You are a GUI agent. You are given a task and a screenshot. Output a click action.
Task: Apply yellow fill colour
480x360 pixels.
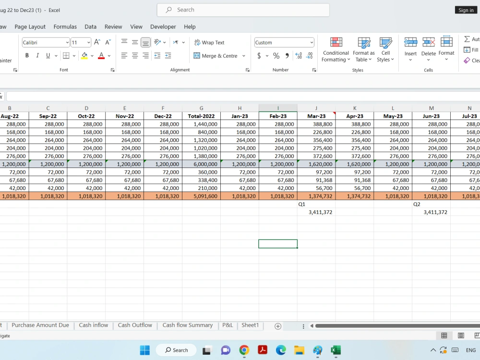84,55
